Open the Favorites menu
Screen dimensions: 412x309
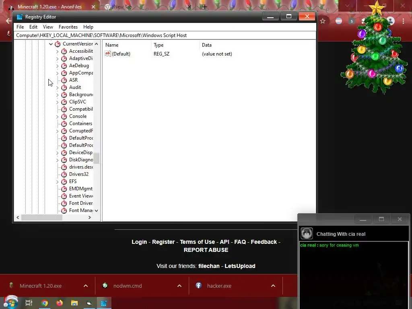pyautogui.click(x=68, y=27)
